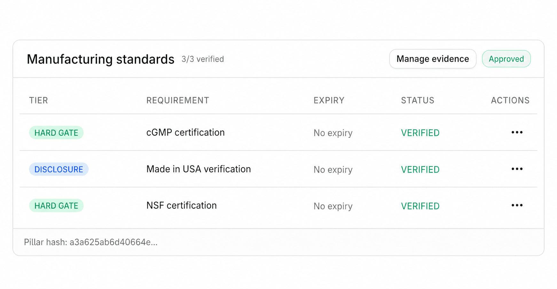The image size is (557, 289).
Task: Click No expiry in Made in USA row
Action: coord(333,170)
